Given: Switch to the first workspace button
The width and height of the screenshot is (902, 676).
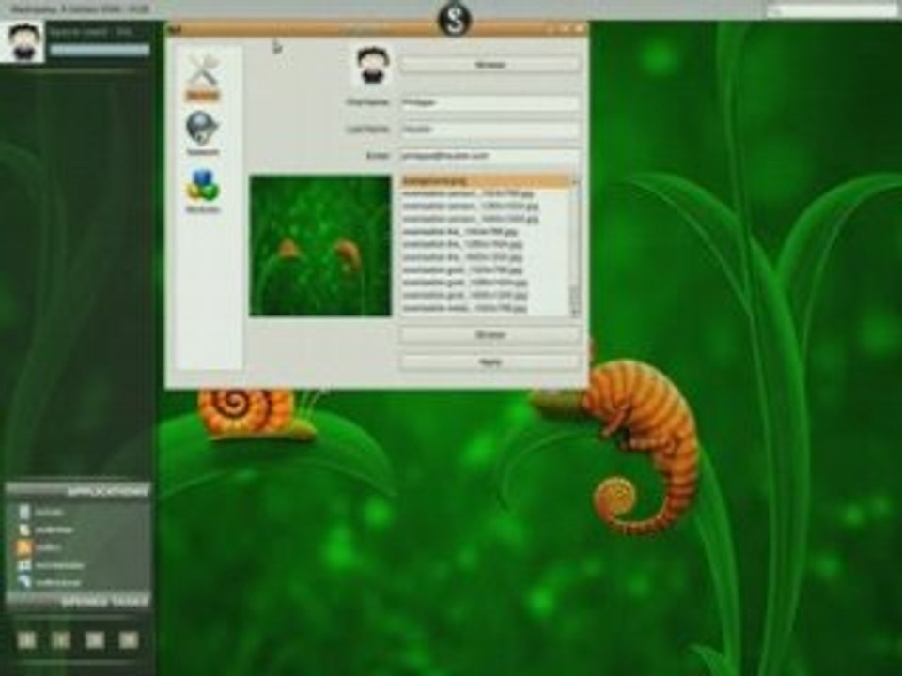Looking at the screenshot, I should tap(27, 639).
